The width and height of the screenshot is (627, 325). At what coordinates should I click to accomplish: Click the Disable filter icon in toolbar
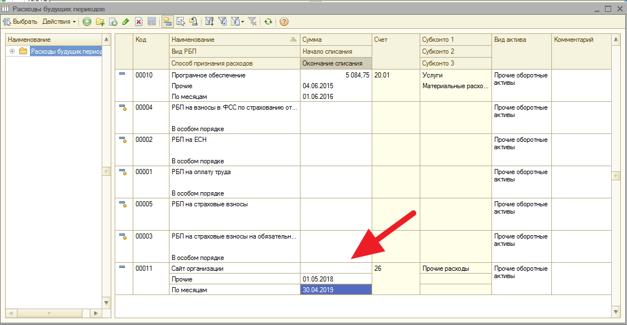[x=252, y=21]
